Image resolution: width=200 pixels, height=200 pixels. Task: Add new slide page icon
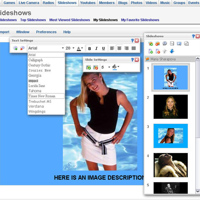tap(151, 51)
